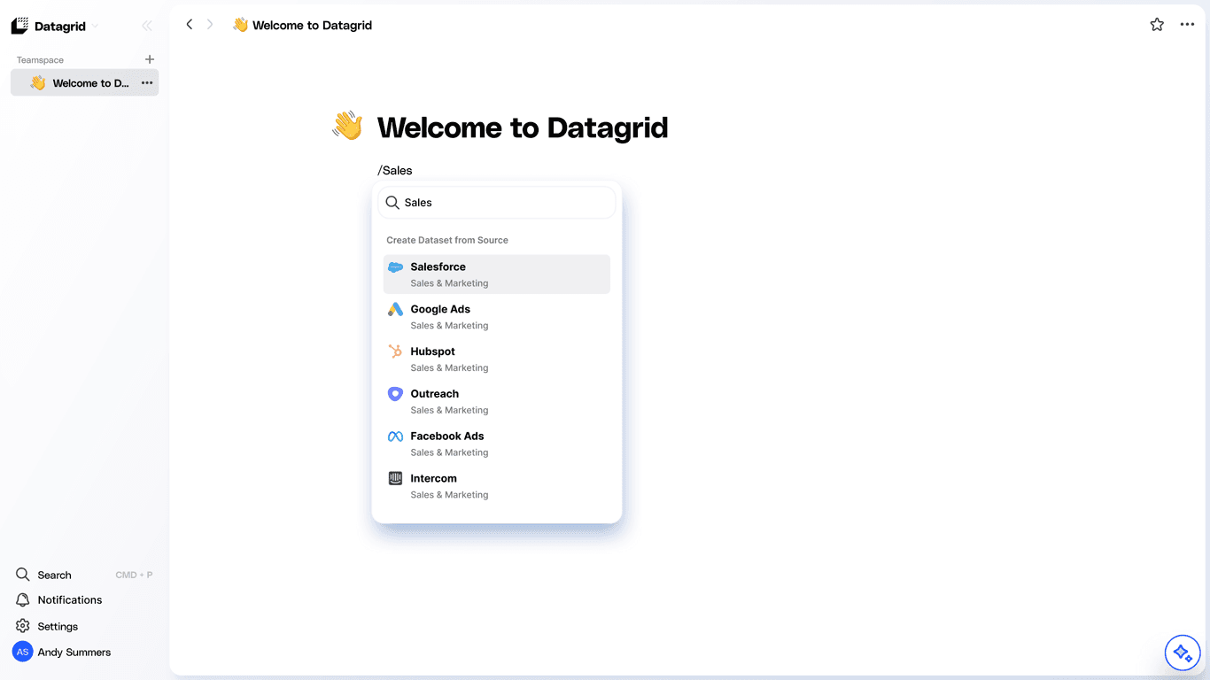This screenshot has height=680, width=1210.
Task: Focus the Sales search field in popup
Action: pyautogui.click(x=497, y=203)
